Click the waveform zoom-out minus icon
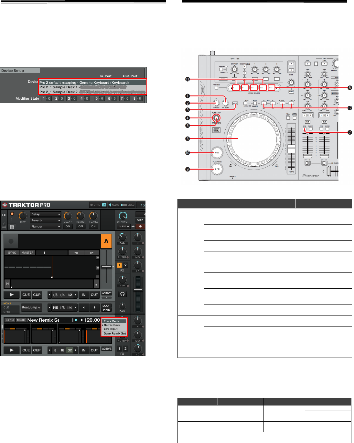This screenshot has width=354, height=443. click(98, 277)
